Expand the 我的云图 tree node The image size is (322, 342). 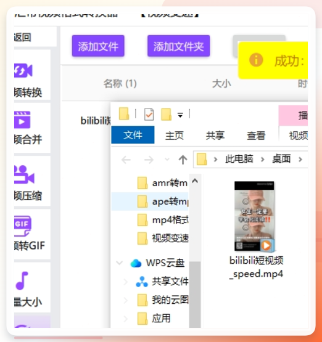tap(125, 300)
